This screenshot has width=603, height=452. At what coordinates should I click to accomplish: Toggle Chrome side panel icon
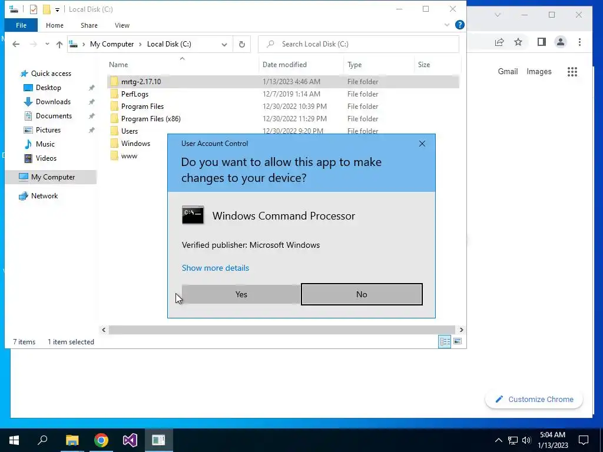pos(542,42)
